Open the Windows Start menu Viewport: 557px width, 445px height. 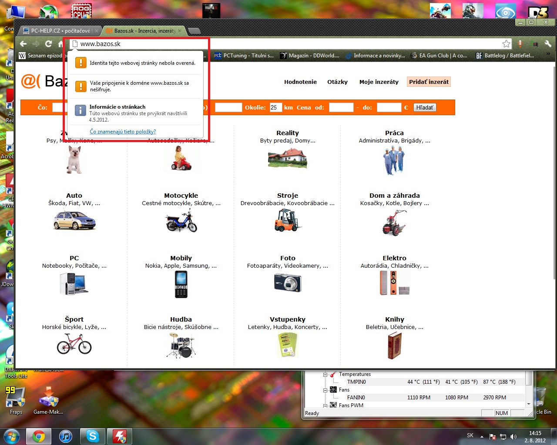[11, 436]
